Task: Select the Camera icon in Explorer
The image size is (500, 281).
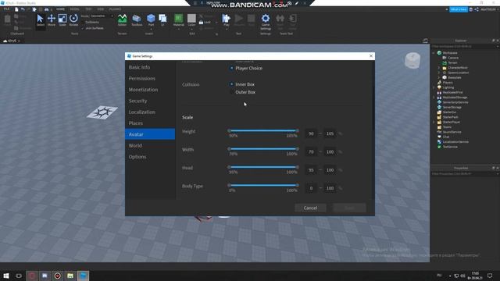Action: tap(445, 58)
